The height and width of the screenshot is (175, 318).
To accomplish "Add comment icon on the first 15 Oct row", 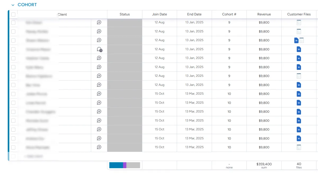I will click(99, 94).
